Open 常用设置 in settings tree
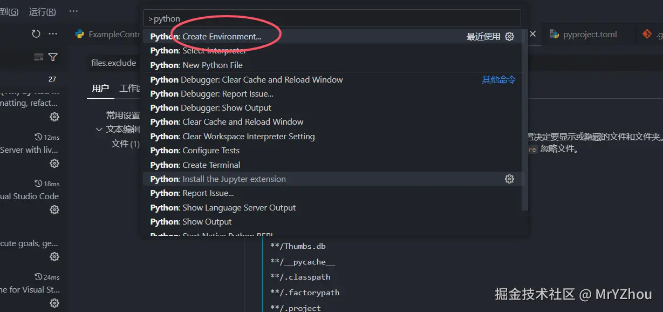Screen dimensions: 663x312 point(123,115)
